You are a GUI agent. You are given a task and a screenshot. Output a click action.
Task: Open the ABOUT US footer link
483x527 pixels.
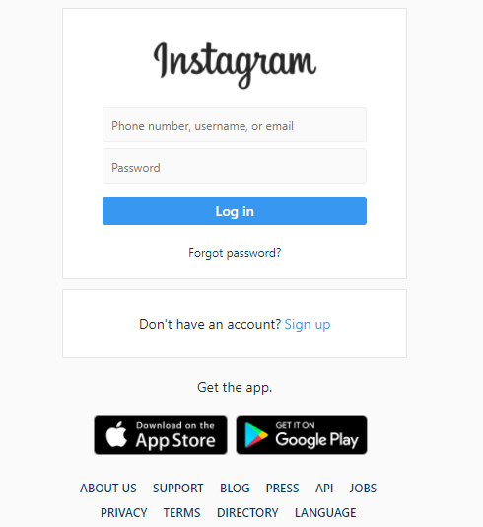[108, 488]
